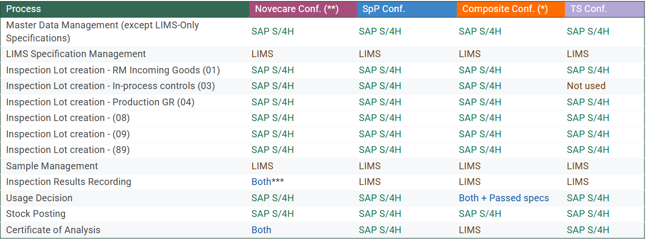Select the Usage Decision row label

(x=39, y=198)
